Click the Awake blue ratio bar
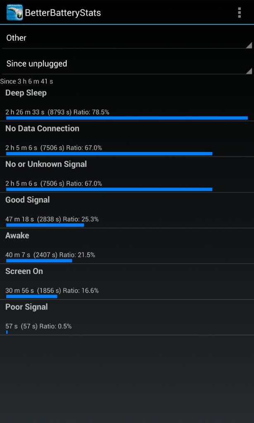Screen dimensions: 254x423 [x=39, y=261]
